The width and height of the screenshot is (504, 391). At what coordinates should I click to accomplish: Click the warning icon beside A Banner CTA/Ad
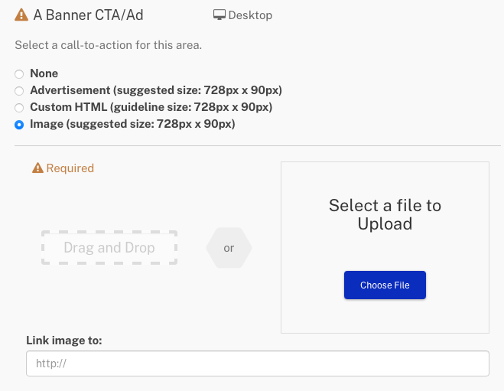coord(21,15)
